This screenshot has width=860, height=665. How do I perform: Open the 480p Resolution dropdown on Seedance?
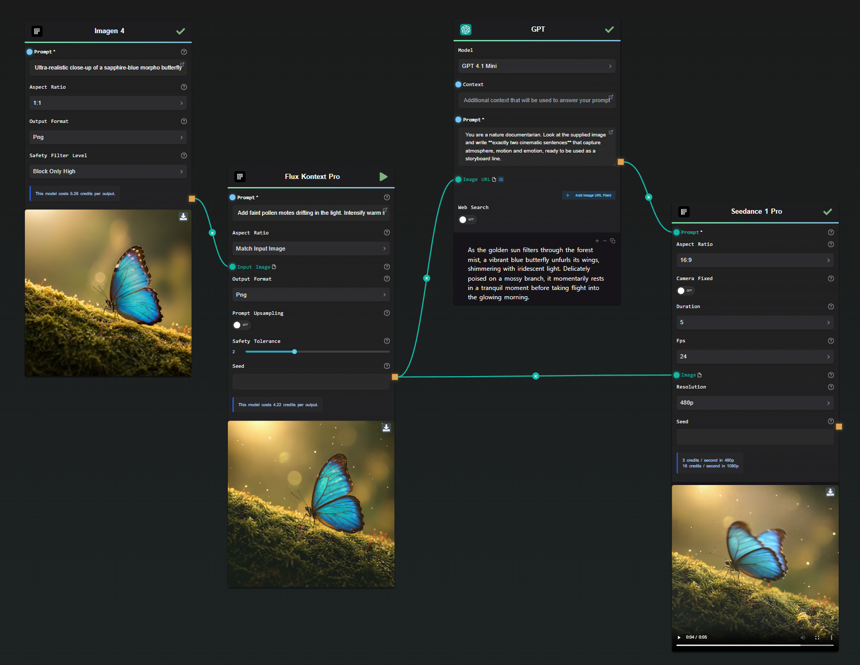(754, 403)
